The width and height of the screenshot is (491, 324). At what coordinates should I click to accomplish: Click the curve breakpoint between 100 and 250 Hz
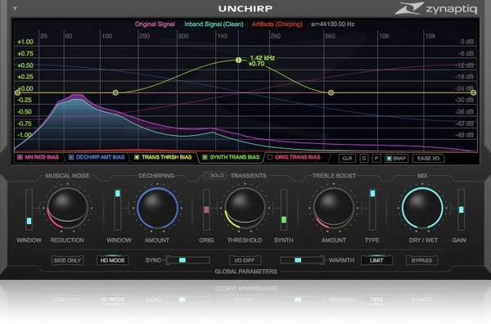click(115, 92)
